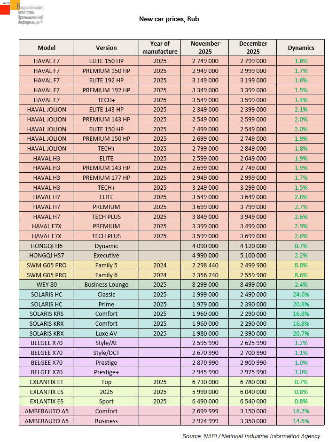Viewport: 328px width, 442px height.
Task: Click the December 2025 column header
Action: click(x=253, y=48)
